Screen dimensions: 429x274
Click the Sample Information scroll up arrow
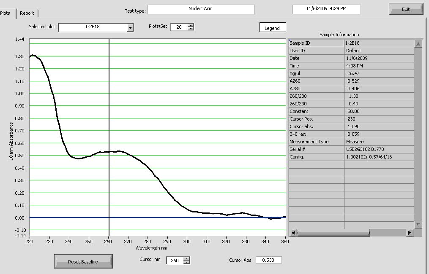click(418, 43)
